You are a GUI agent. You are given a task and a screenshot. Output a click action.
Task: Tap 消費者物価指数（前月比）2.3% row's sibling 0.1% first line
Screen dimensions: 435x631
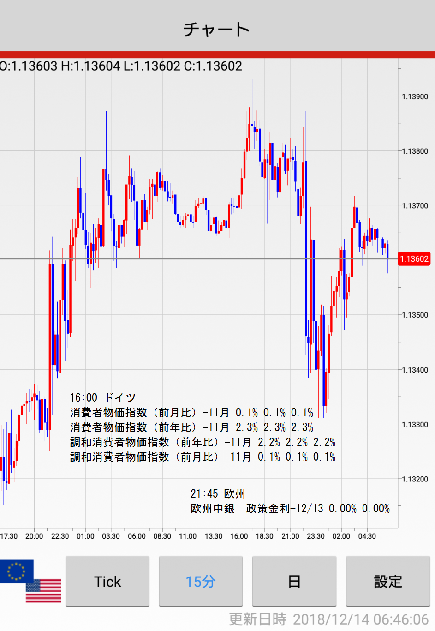pos(191,412)
